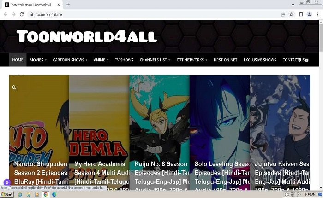Image resolution: width=323 pixels, height=198 pixels.
Task: Open the Jujutsu Kaisen Season card
Action: (280, 133)
